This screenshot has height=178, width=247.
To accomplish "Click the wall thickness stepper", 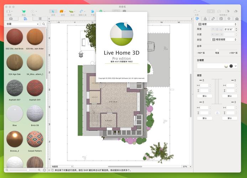I will point(236,29).
